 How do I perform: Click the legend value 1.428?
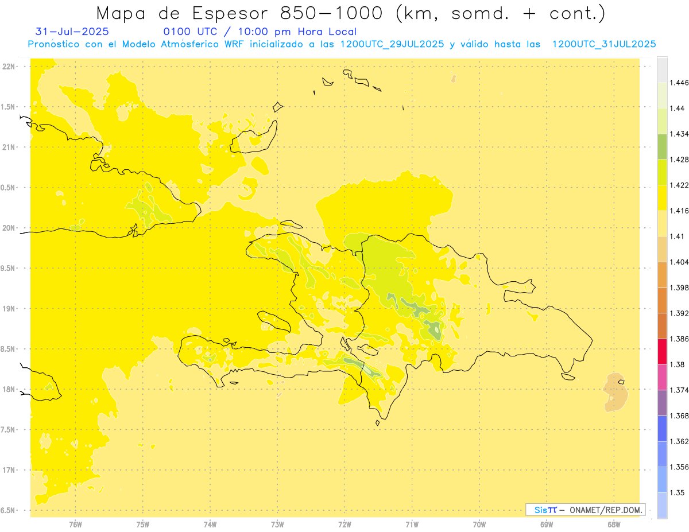coord(680,160)
